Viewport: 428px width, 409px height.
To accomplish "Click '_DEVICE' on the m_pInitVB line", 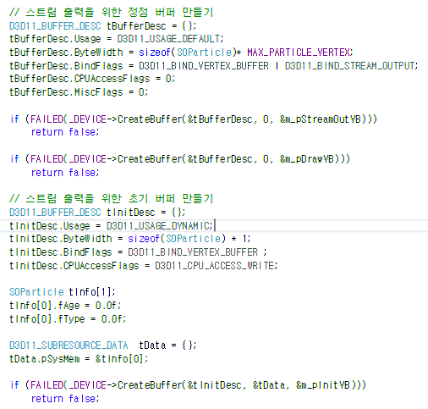I will pyautogui.click(x=88, y=385).
